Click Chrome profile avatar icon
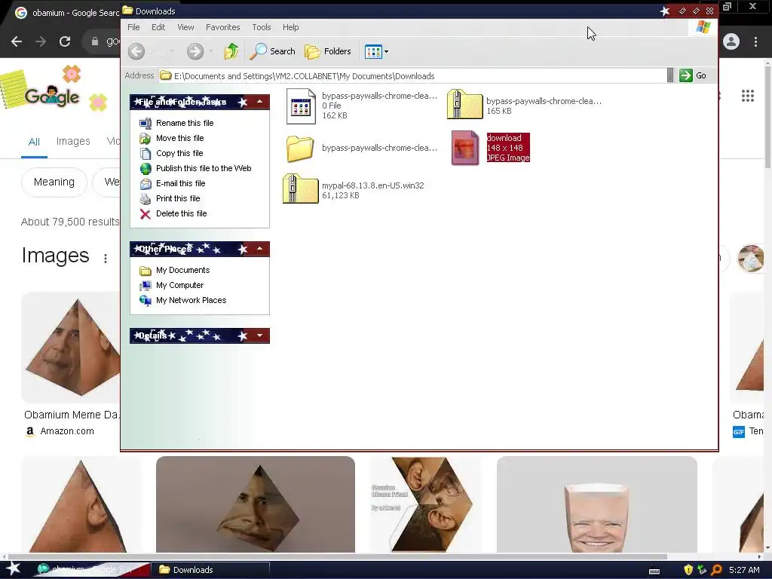 point(731,42)
